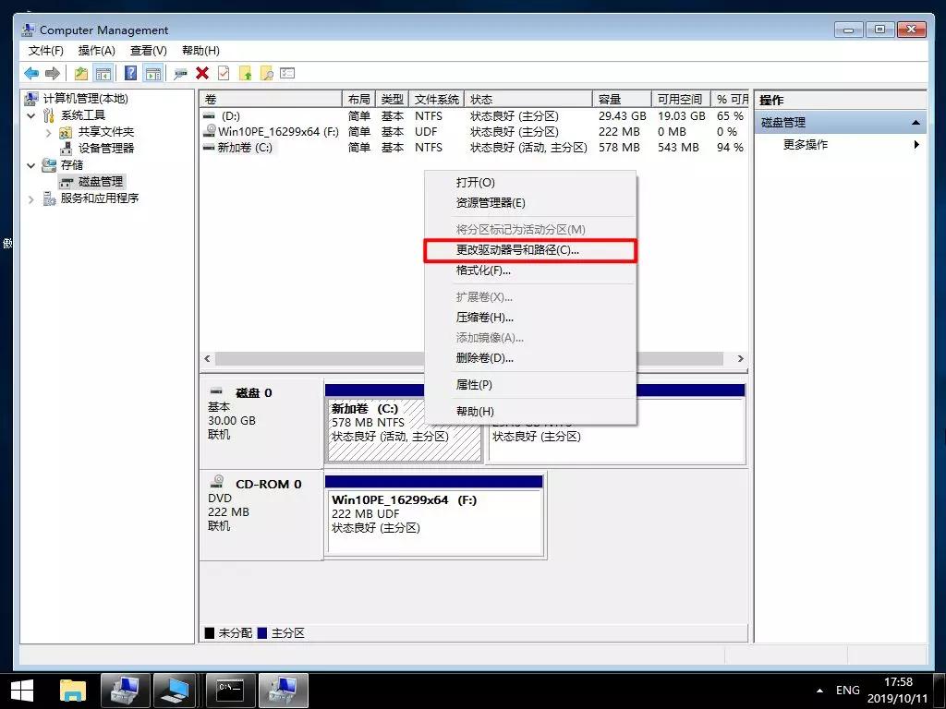Click the Back navigation arrow icon
The width and height of the screenshot is (946, 709).
31,73
